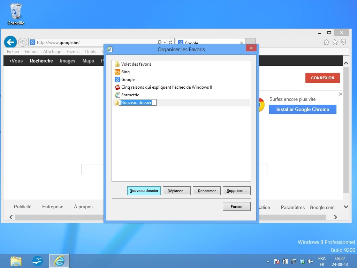Click the red CONNEXION button
The image size is (357, 268).
322,78
